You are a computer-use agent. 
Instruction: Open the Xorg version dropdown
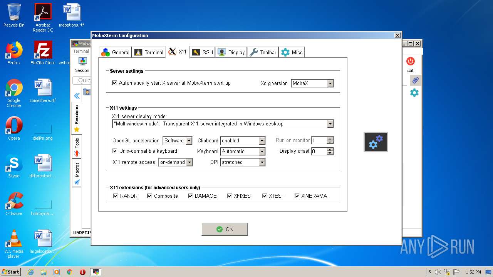click(330, 83)
